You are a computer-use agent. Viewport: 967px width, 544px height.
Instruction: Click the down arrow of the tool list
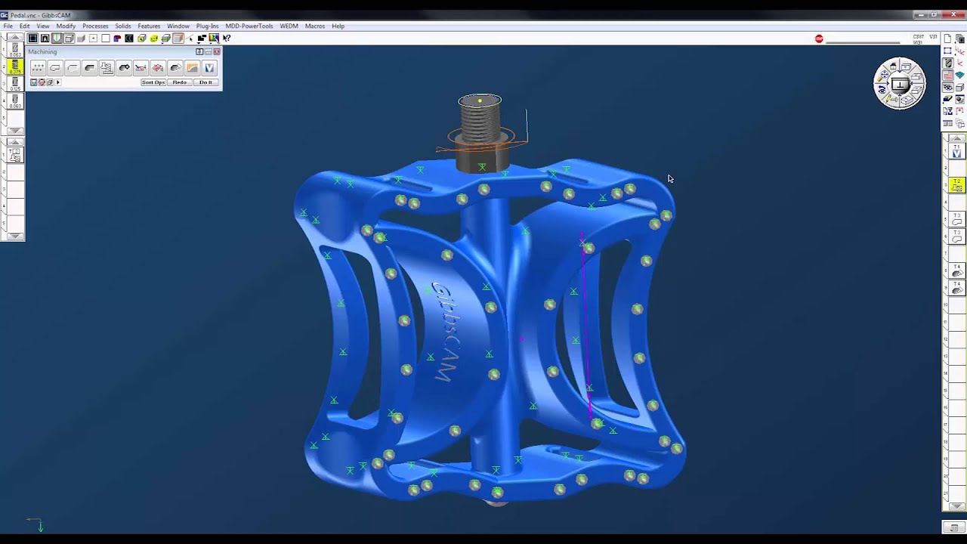point(15,131)
